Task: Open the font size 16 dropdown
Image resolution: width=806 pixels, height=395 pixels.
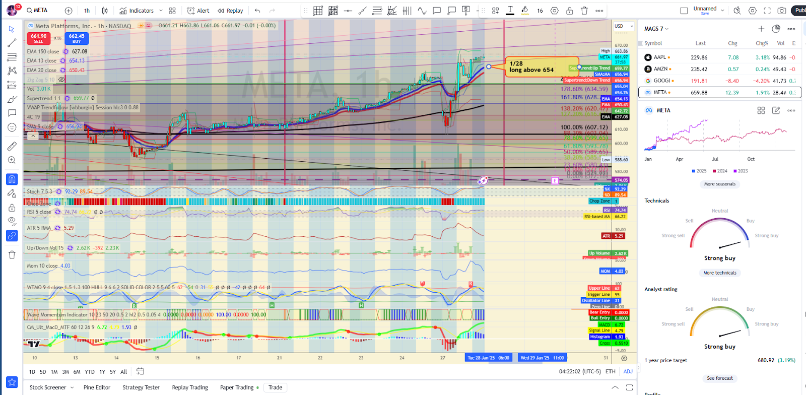Action: [x=540, y=11]
